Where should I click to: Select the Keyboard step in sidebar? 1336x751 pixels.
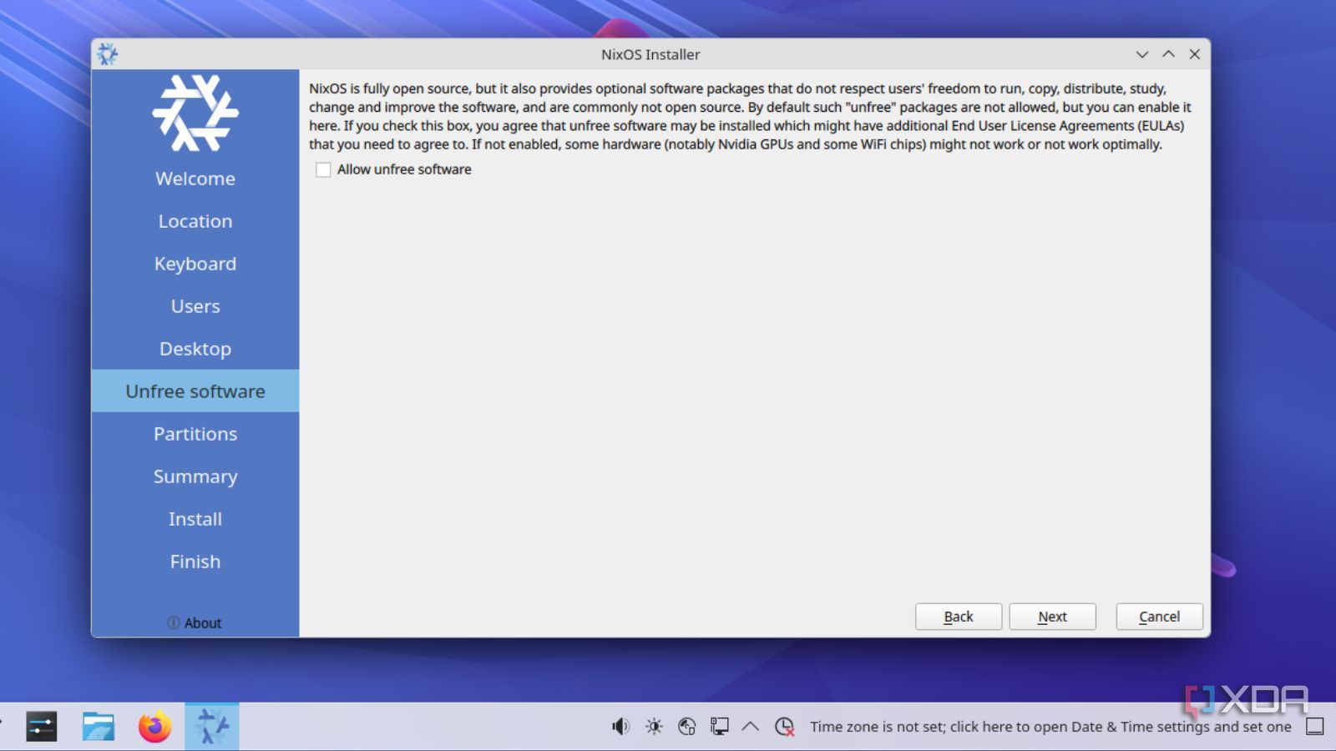click(195, 264)
